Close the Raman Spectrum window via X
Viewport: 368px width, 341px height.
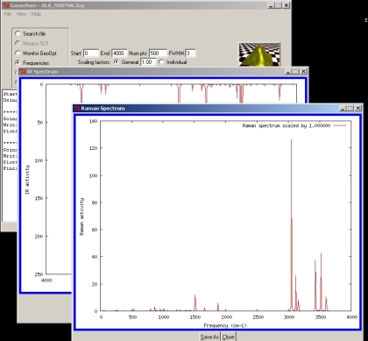tap(358, 108)
